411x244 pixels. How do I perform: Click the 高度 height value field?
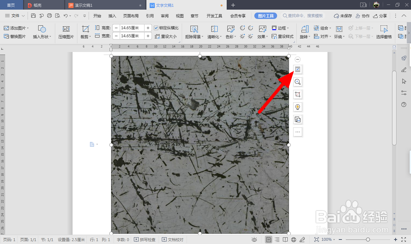coord(132,28)
